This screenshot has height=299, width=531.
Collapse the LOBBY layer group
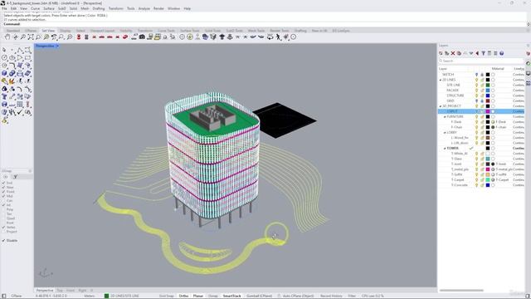(x=445, y=133)
